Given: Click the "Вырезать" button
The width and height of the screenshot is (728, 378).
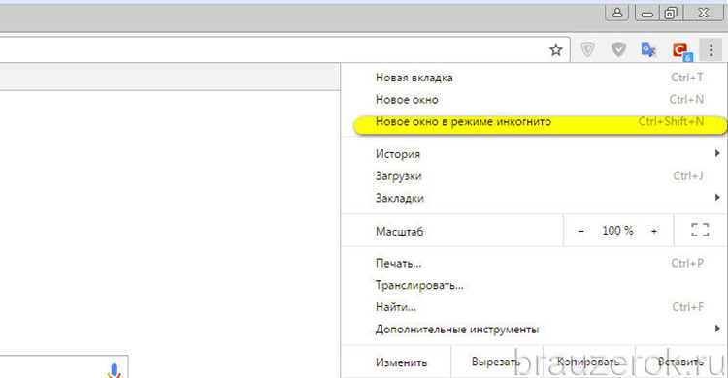Looking at the screenshot, I should 496,362.
